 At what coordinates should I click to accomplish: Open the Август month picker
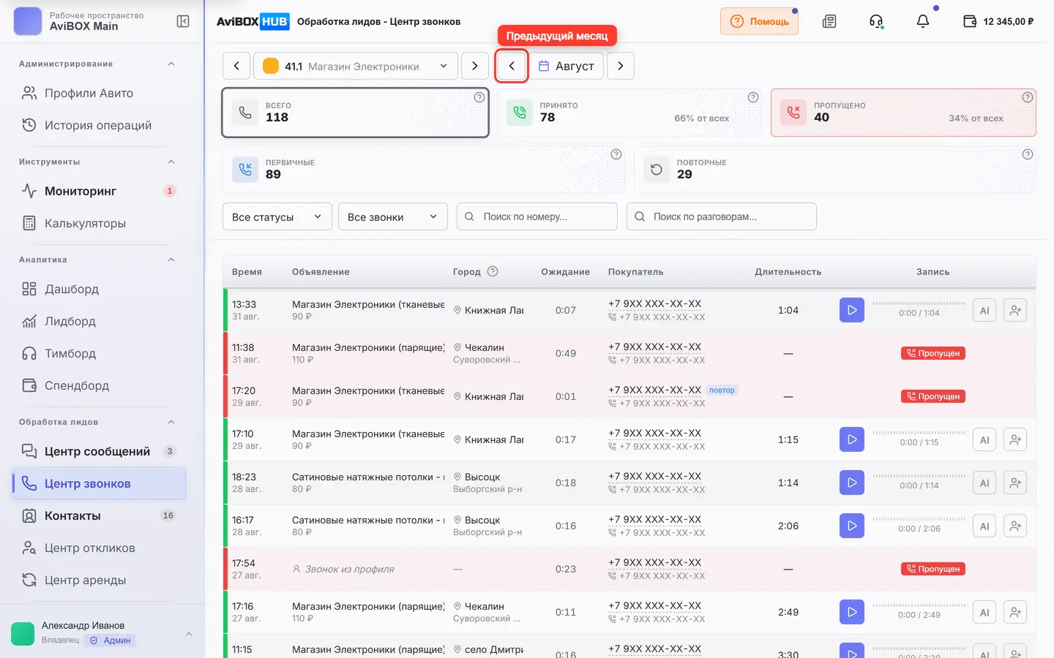(x=567, y=66)
